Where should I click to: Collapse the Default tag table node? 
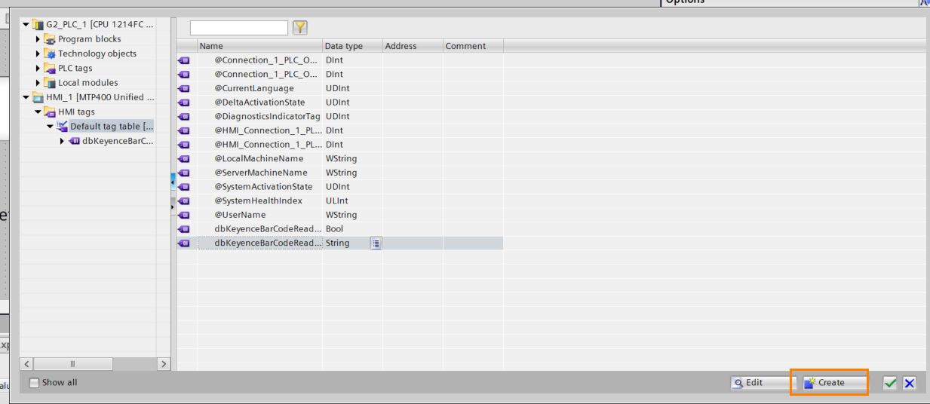tap(50, 127)
